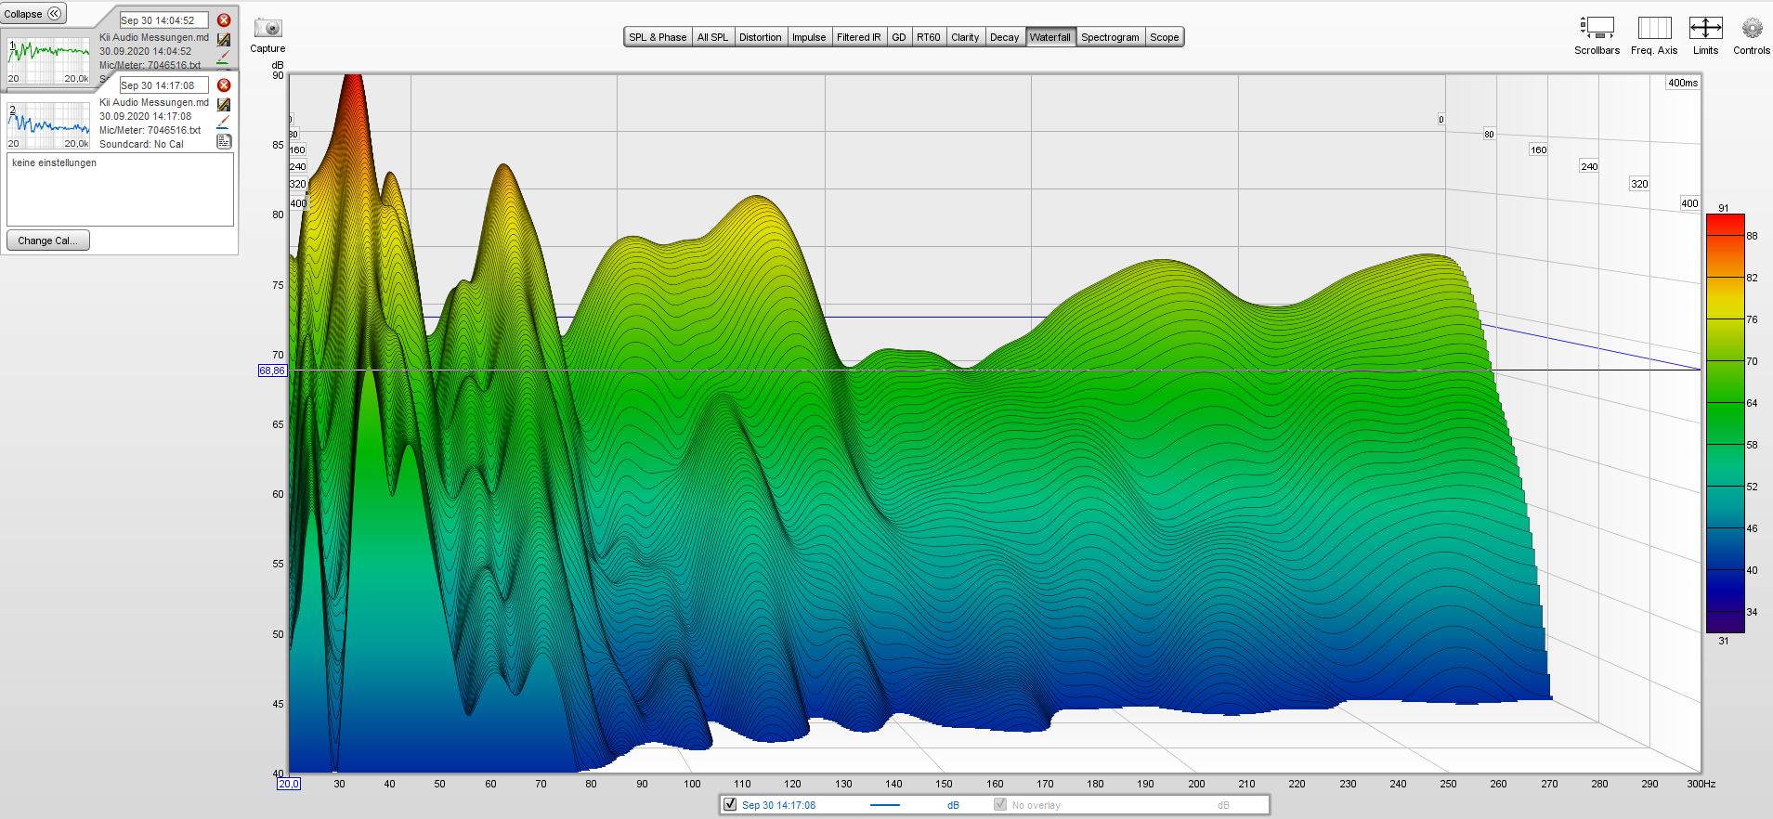Open the Change Cal dialog
This screenshot has width=1773, height=819.
47,240
